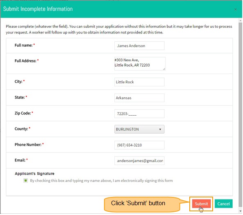Click the Zip Code input field
The height and width of the screenshot is (215, 243).
click(139, 114)
